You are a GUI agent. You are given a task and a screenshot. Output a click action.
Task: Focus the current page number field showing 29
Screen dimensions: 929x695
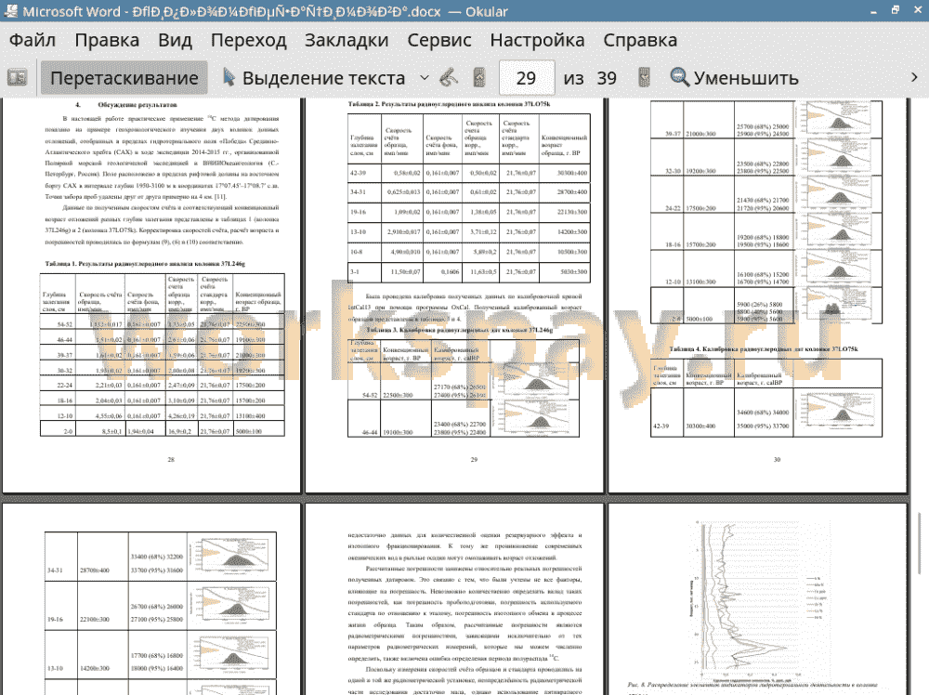click(x=527, y=78)
